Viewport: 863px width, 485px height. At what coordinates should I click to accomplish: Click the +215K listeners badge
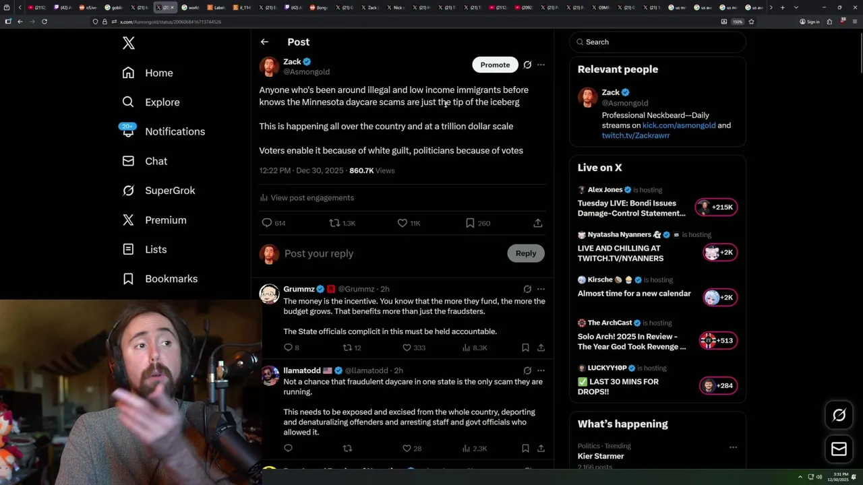716,207
